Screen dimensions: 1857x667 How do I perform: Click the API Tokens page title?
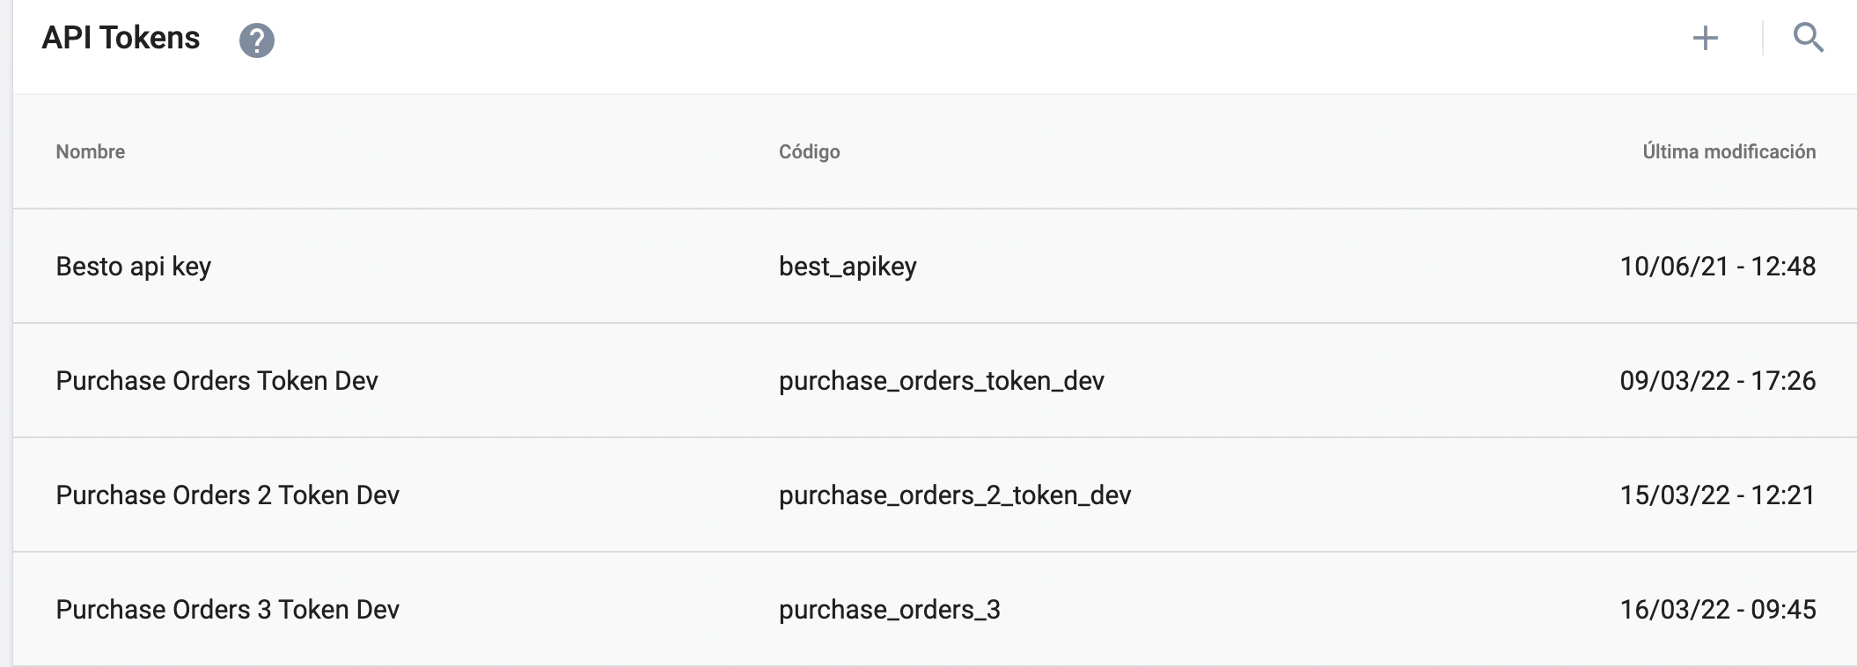tap(121, 38)
